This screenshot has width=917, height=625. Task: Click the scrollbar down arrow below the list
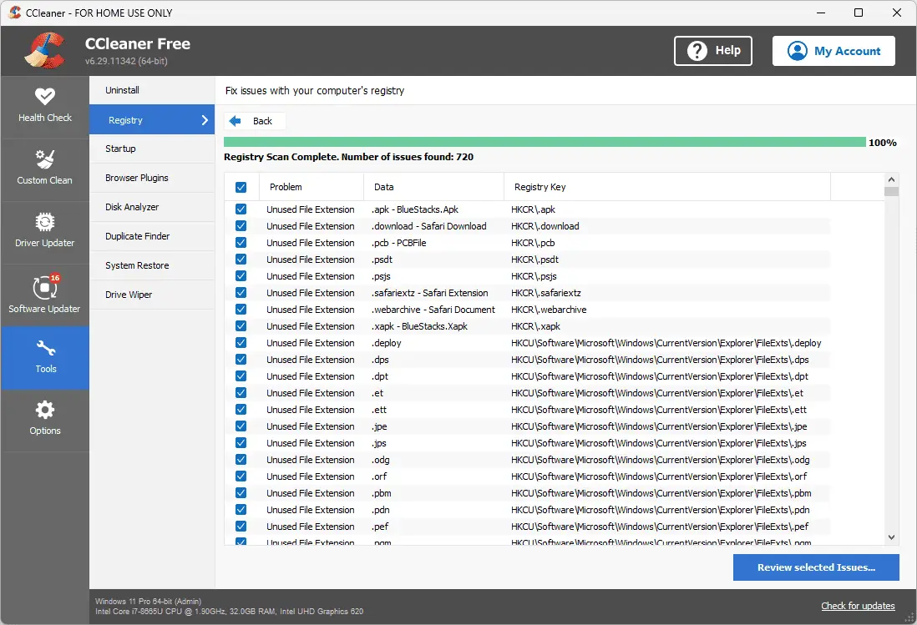coord(891,537)
